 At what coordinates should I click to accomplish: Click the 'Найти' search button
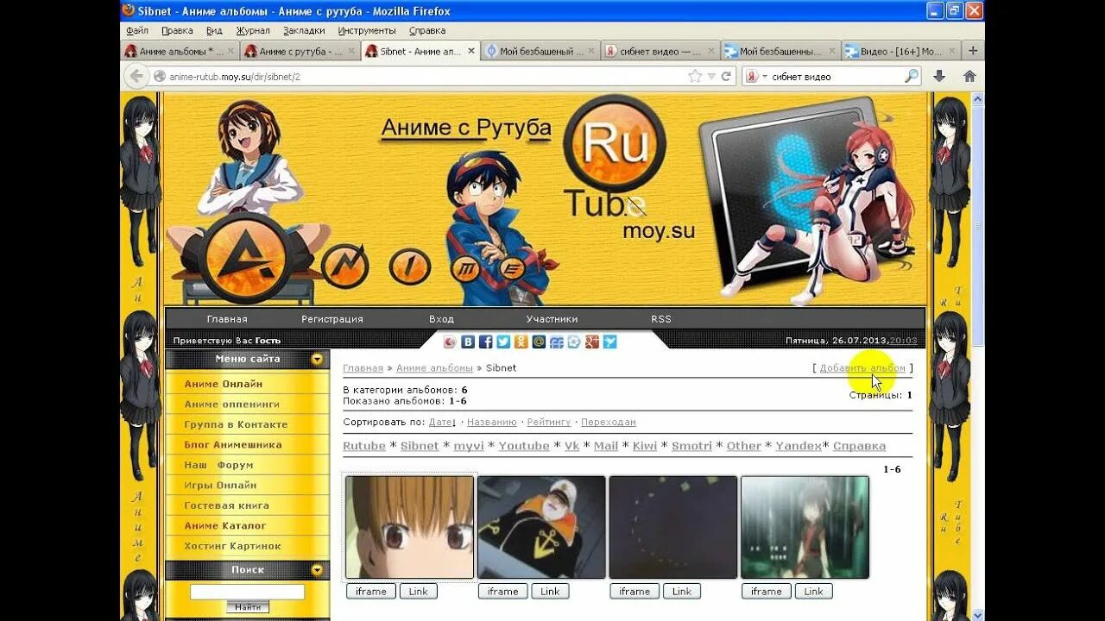point(247,607)
